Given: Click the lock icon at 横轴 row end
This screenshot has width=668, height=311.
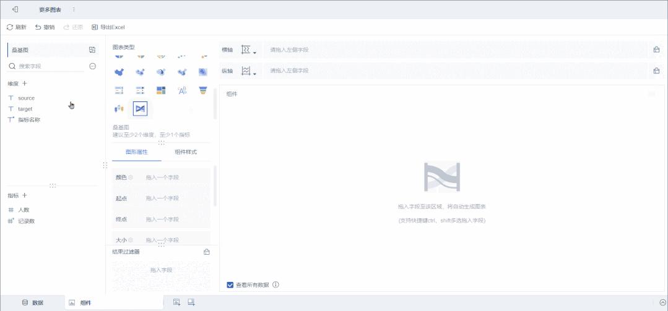Looking at the screenshot, I should tap(656, 50).
